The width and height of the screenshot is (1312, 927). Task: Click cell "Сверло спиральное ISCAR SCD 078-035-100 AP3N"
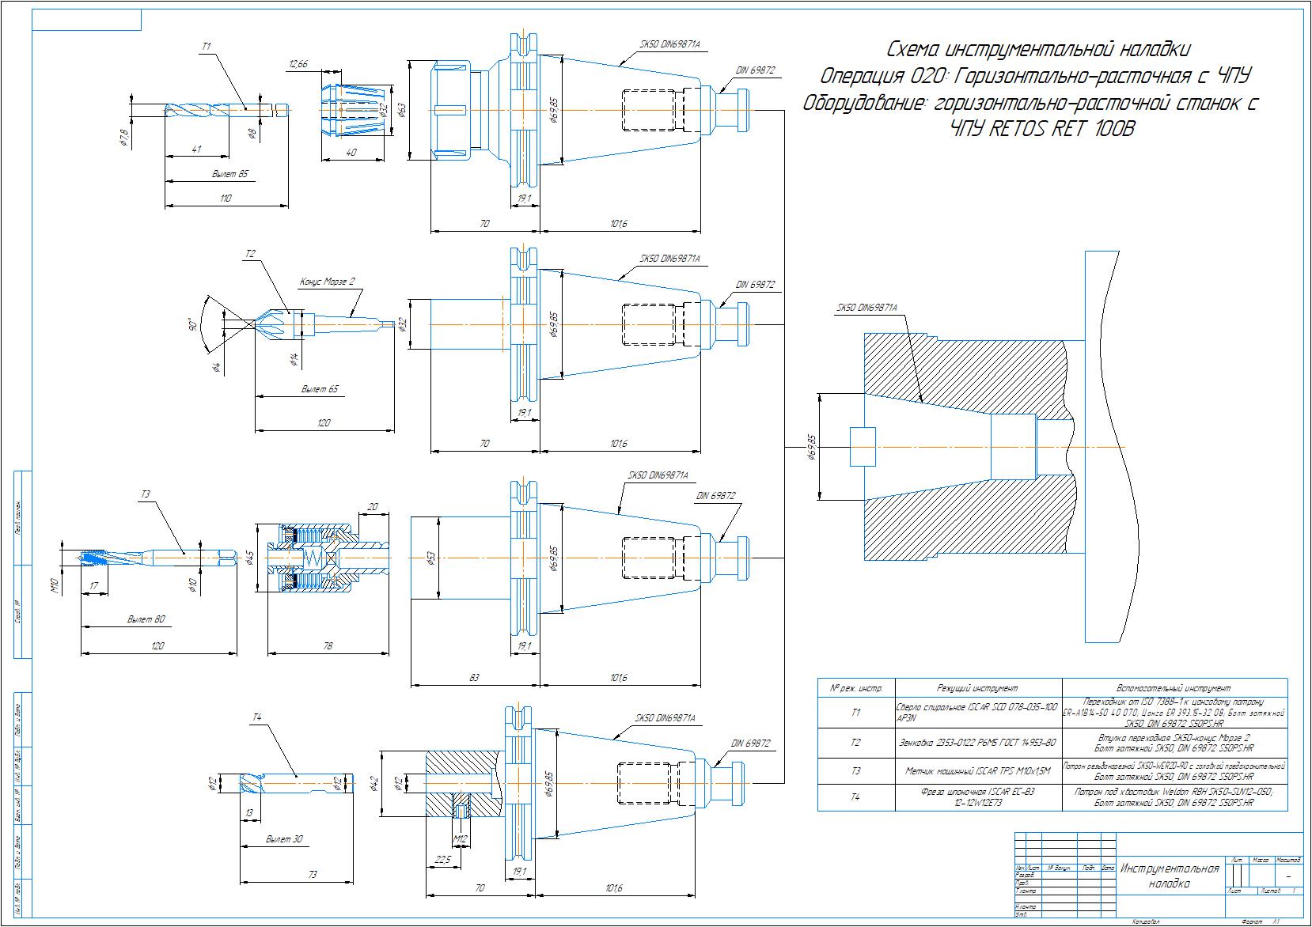pos(978,711)
